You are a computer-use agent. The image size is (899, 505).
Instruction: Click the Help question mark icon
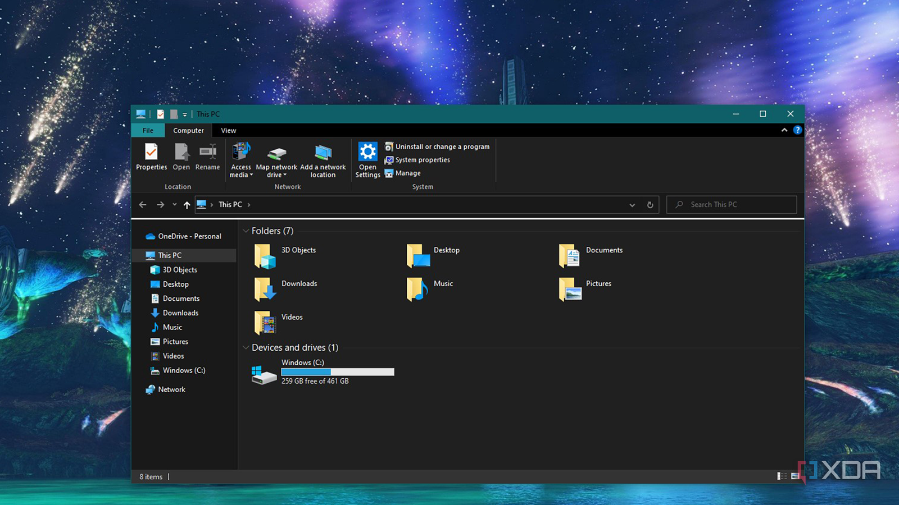click(x=797, y=130)
